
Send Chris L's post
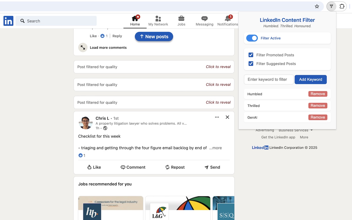(212, 167)
